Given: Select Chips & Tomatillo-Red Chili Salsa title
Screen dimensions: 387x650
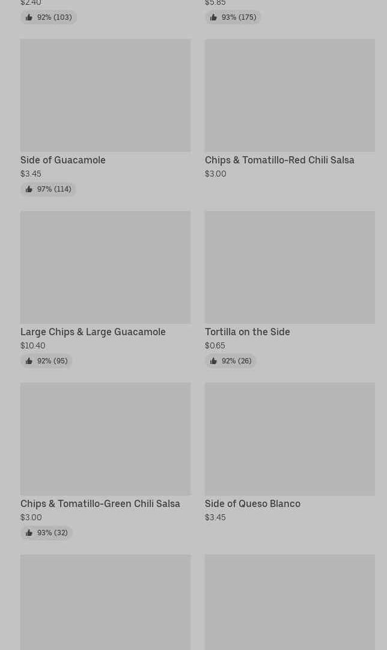Looking at the screenshot, I should (x=279, y=160).
